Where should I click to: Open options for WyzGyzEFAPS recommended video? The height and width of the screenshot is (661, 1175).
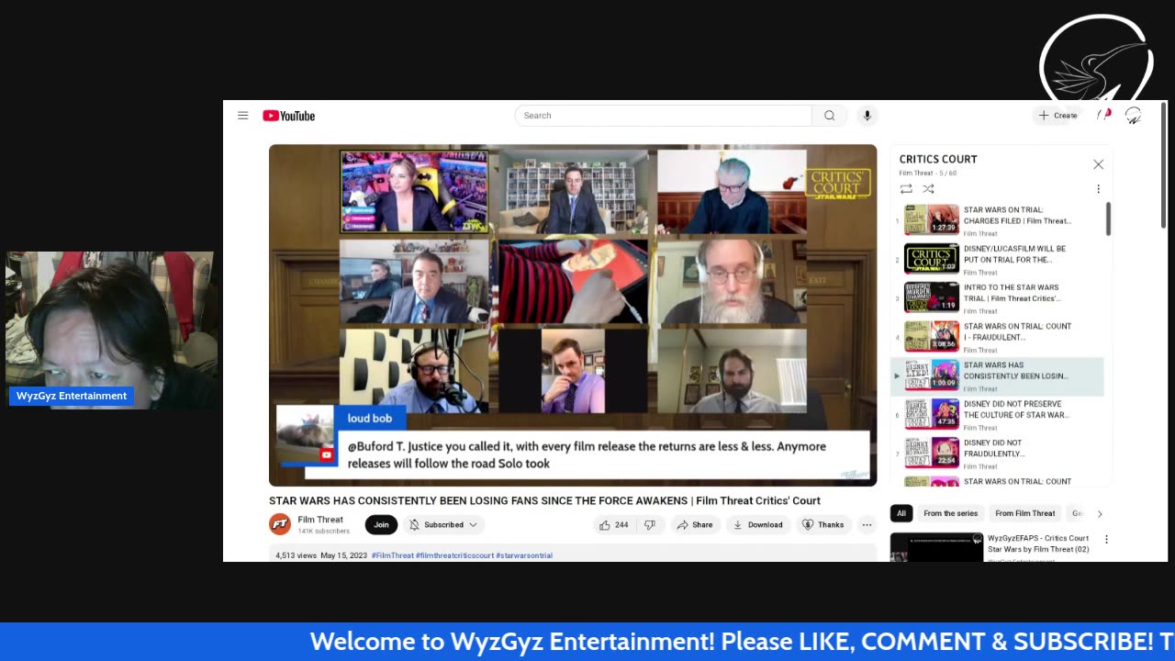tap(1106, 540)
